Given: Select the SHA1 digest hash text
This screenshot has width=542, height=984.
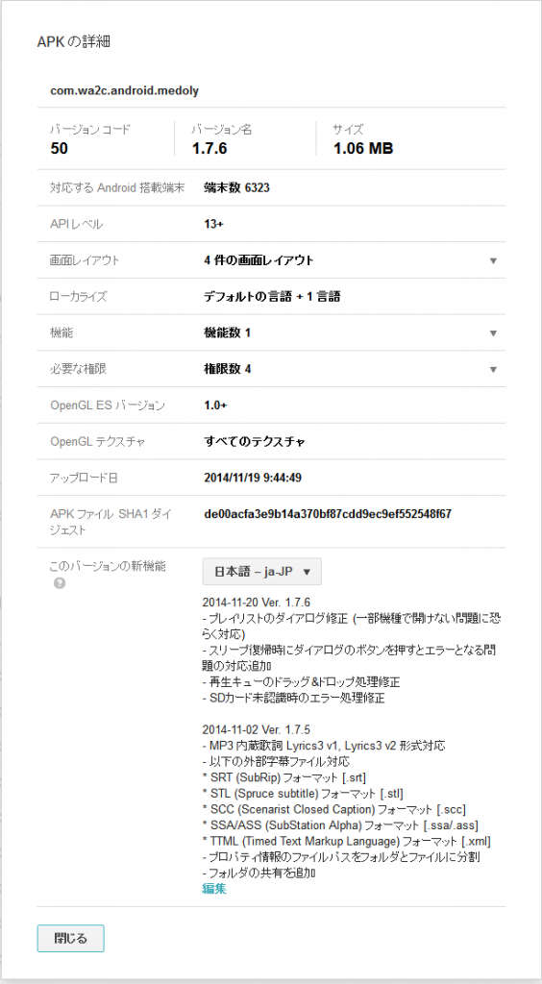Looking at the screenshot, I should click(328, 514).
